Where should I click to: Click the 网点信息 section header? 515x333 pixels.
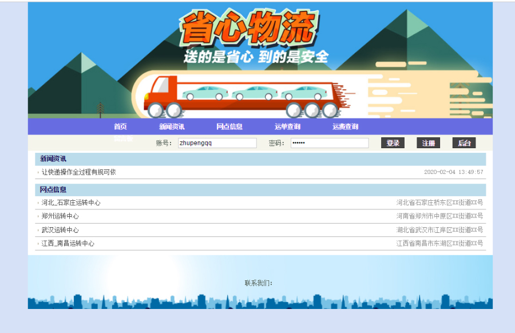click(260, 190)
